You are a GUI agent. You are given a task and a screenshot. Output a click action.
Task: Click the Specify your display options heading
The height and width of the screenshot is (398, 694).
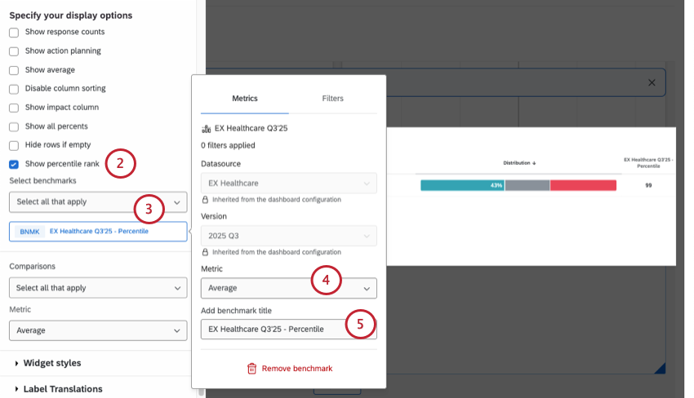coord(71,15)
